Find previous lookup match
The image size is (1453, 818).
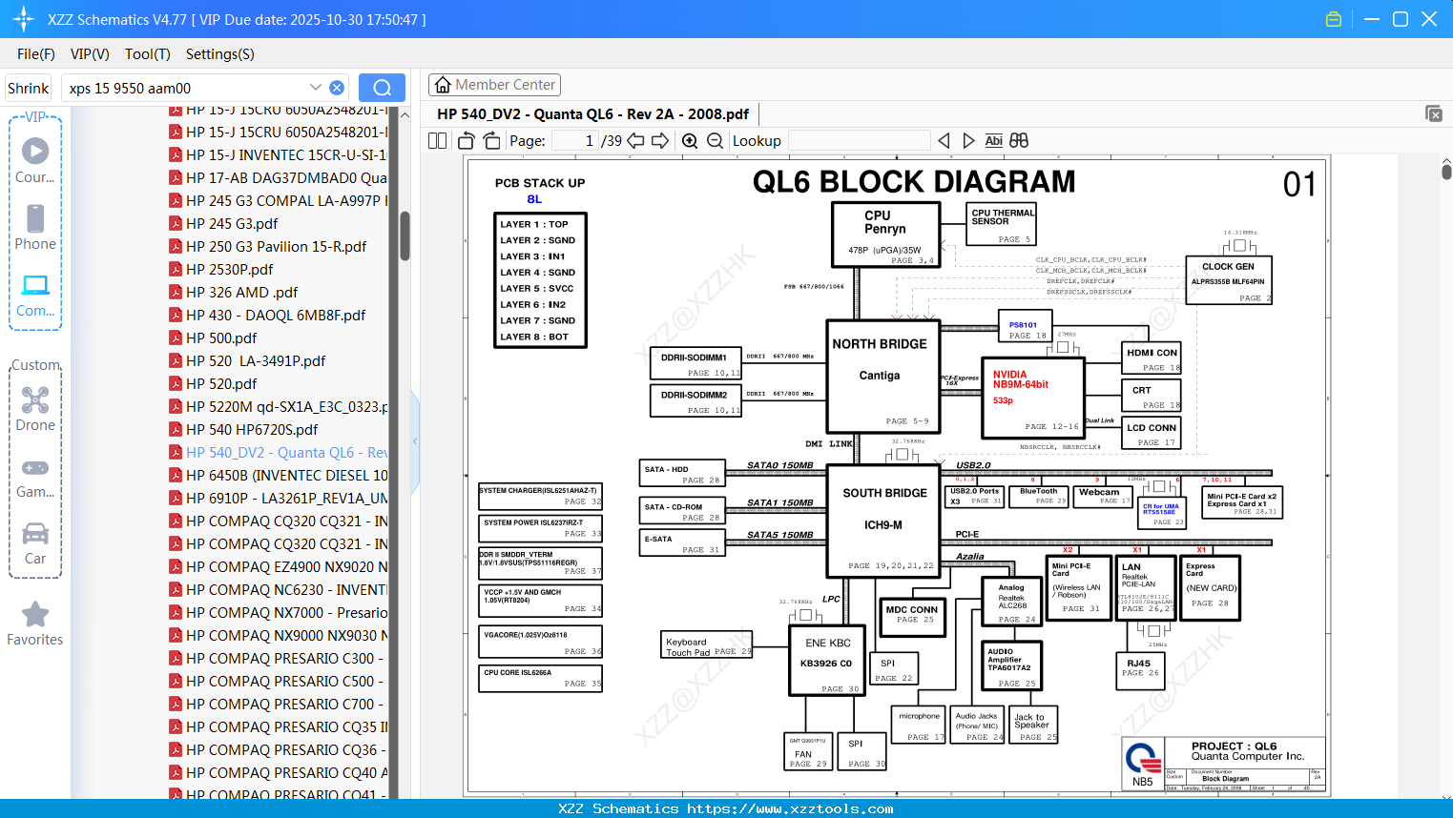pyautogui.click(x=944, y=140)
